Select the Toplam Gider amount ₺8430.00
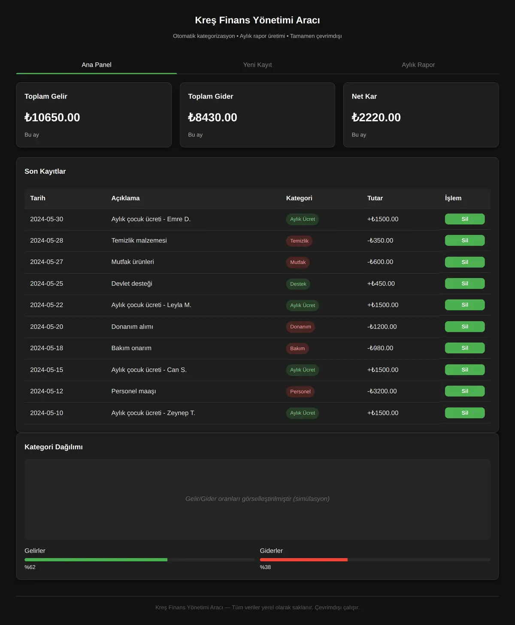515x625 pixels. [x=212, y=117]
